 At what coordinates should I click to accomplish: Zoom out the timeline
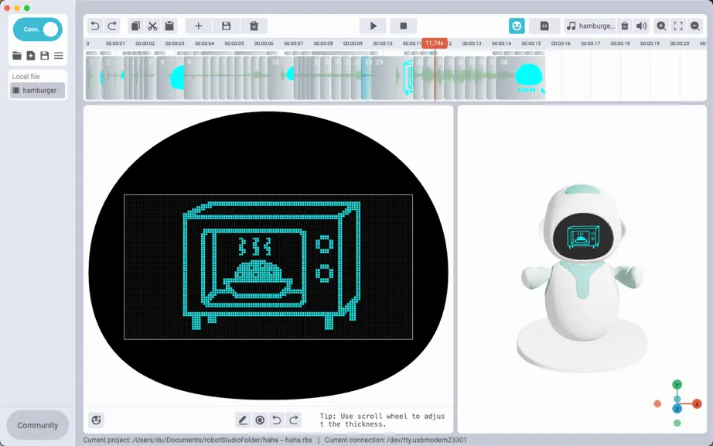pyautogui.click(x=694, y=26)
